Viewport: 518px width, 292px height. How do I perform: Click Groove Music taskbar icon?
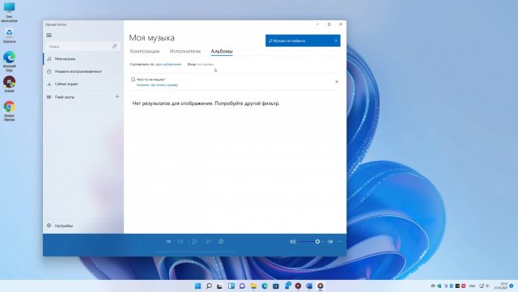coord(321,286)
